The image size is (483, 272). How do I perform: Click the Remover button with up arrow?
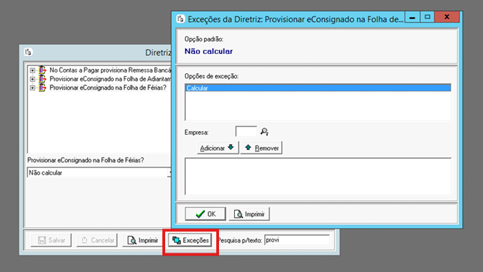[261, 148]
